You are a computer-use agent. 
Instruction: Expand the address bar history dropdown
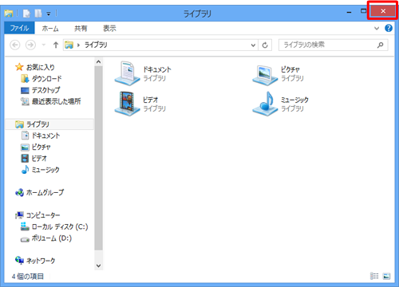click(x=253, y=45)
